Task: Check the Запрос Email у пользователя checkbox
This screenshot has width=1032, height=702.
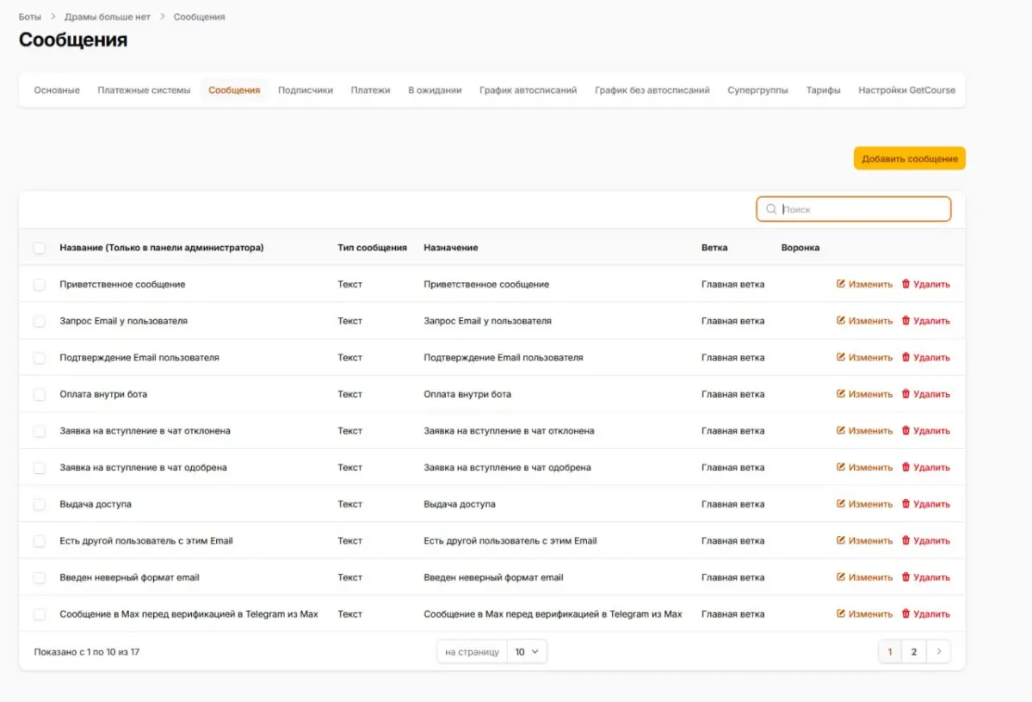Action: (40, 321)
